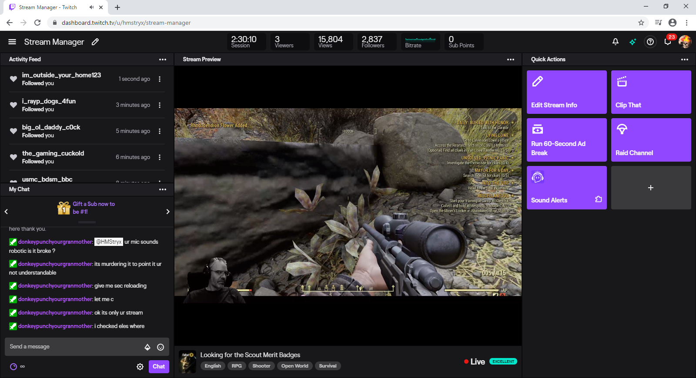Open the hamburger navigation menu
This screenshot has height=378, width=696.
pos(12,42)
